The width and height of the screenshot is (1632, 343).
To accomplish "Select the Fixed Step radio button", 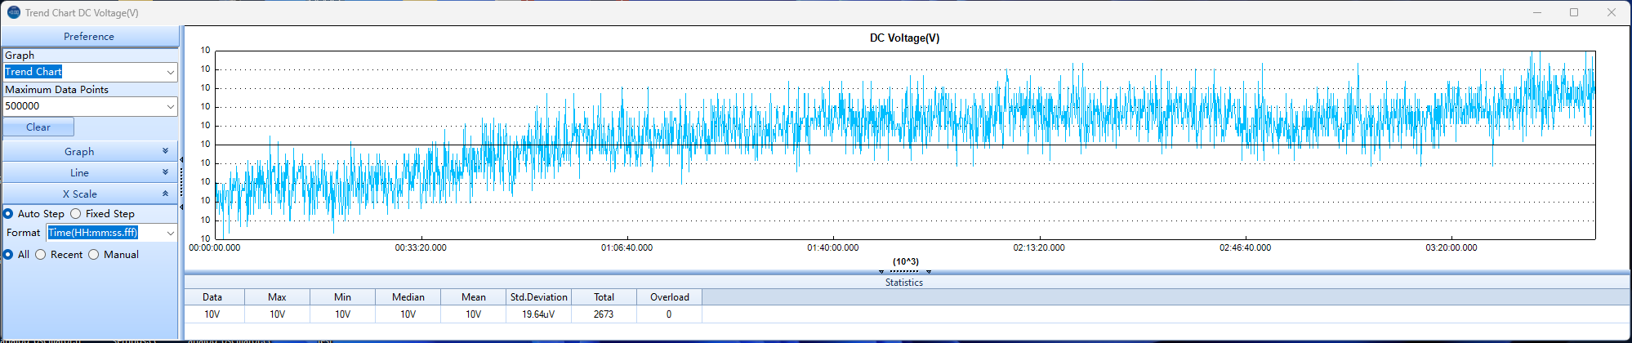I will 76,214.
